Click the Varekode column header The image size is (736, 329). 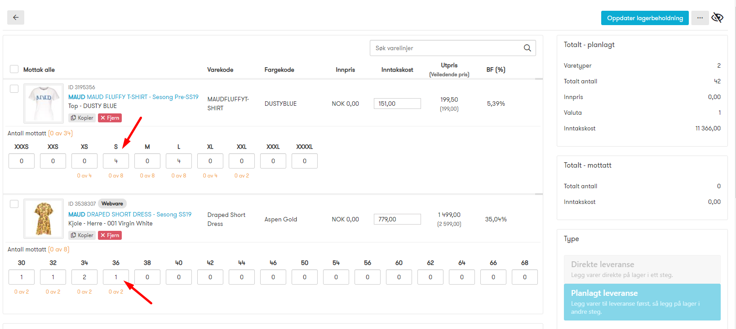(220, 69)
